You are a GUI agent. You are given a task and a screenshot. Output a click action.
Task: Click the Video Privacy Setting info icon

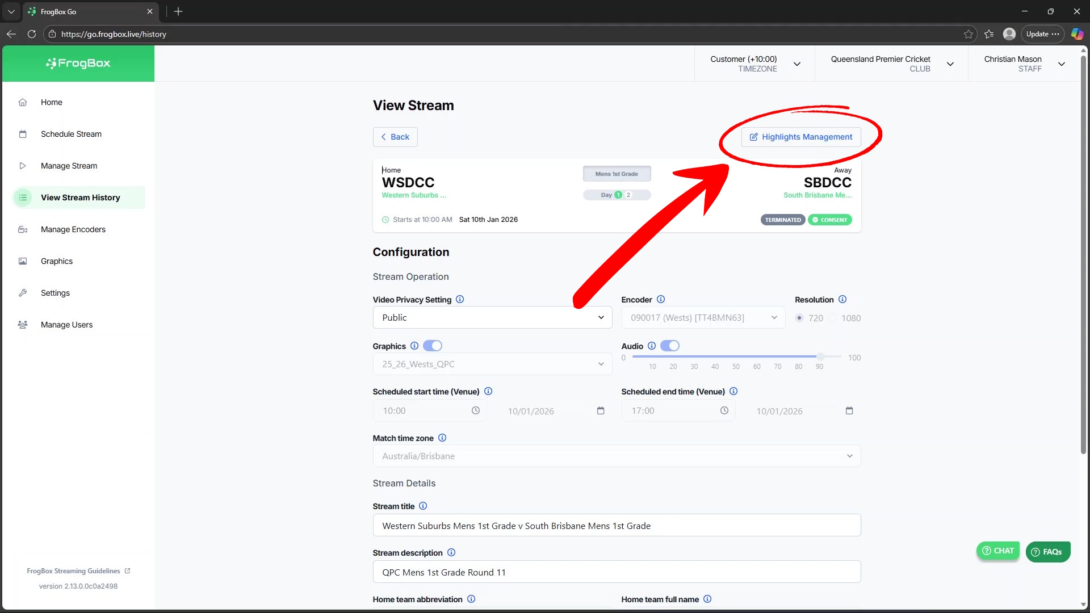tap(460, 299)
